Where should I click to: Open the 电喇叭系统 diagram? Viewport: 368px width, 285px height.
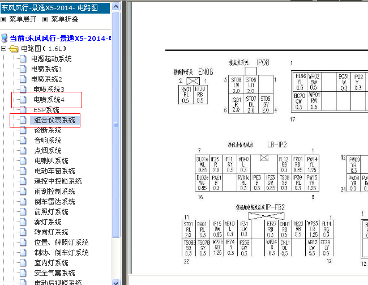[x=51, y=161]
